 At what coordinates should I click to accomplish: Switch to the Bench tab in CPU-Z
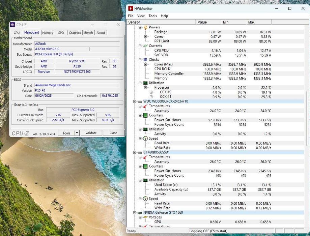[89, 33]
